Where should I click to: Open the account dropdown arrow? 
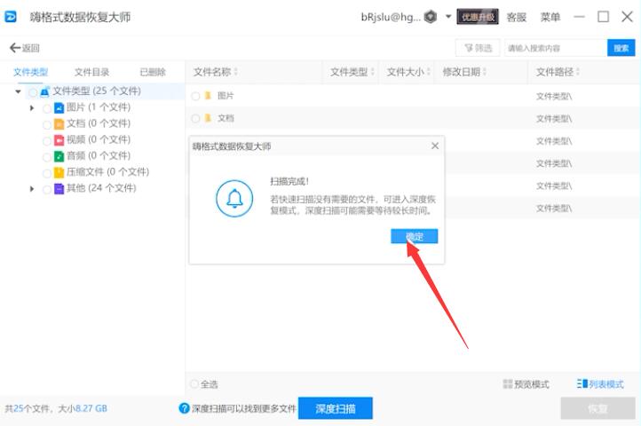[x=448, y=17]
